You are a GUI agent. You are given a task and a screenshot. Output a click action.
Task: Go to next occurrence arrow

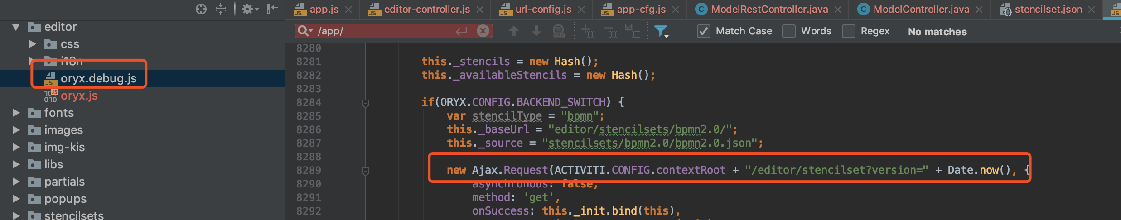(536, 31)
